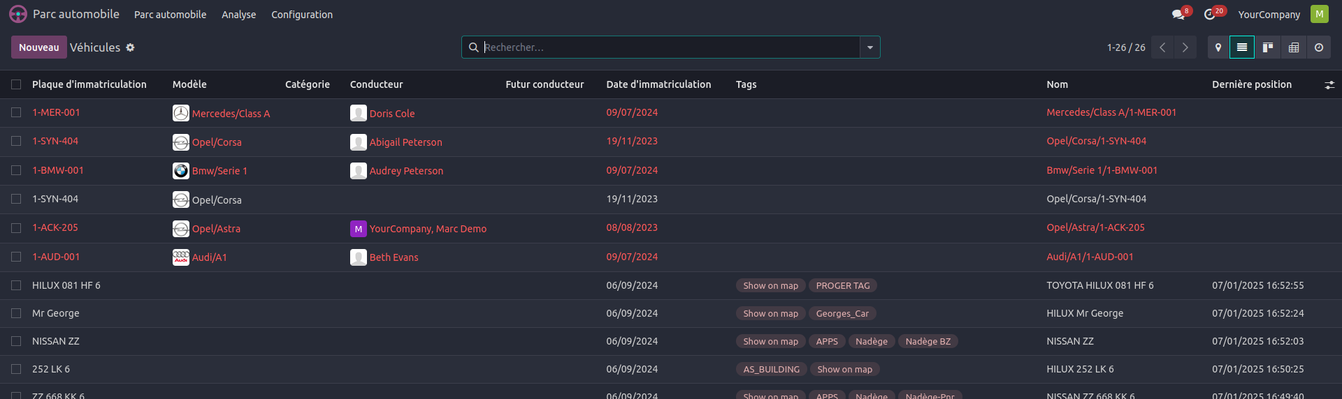The width and height of the screenshot is (1342, 399).
Task: Open the discuss messages icon
Action: [1178, 15]
